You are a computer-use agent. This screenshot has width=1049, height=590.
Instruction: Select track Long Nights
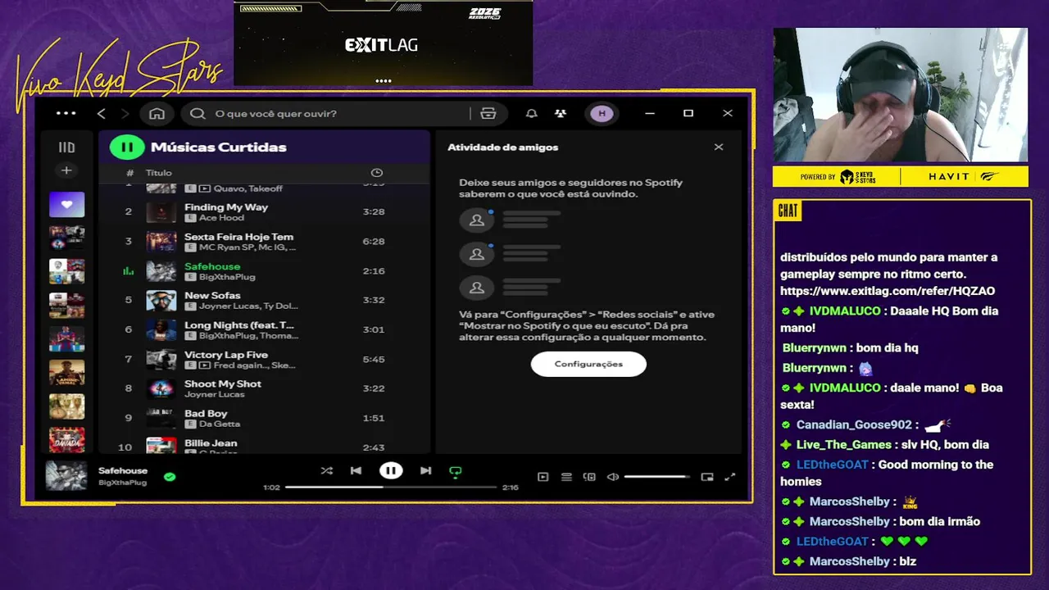[264, 329]
